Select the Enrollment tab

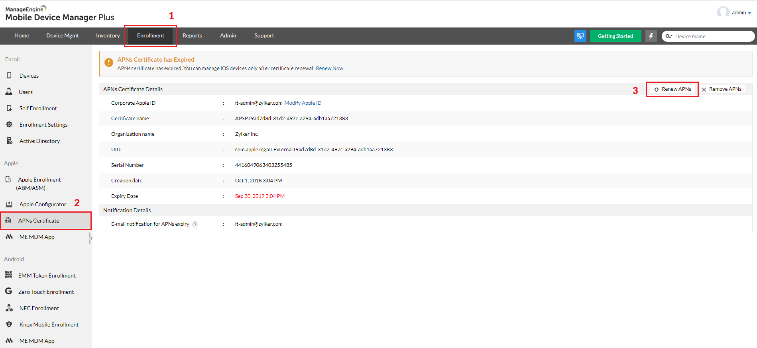151,35
